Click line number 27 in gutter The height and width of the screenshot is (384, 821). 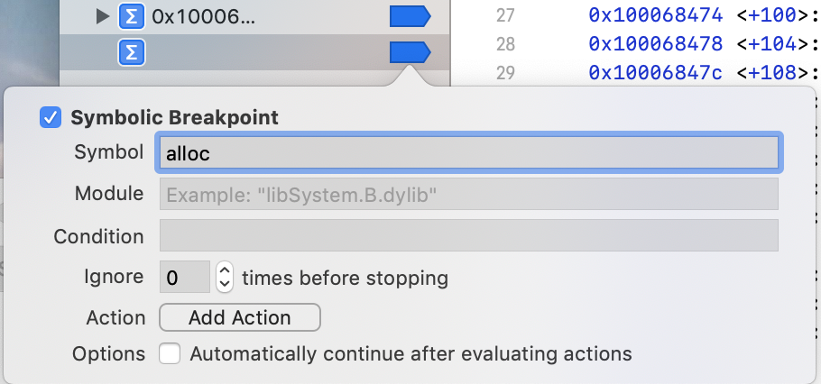click(504, 15)
